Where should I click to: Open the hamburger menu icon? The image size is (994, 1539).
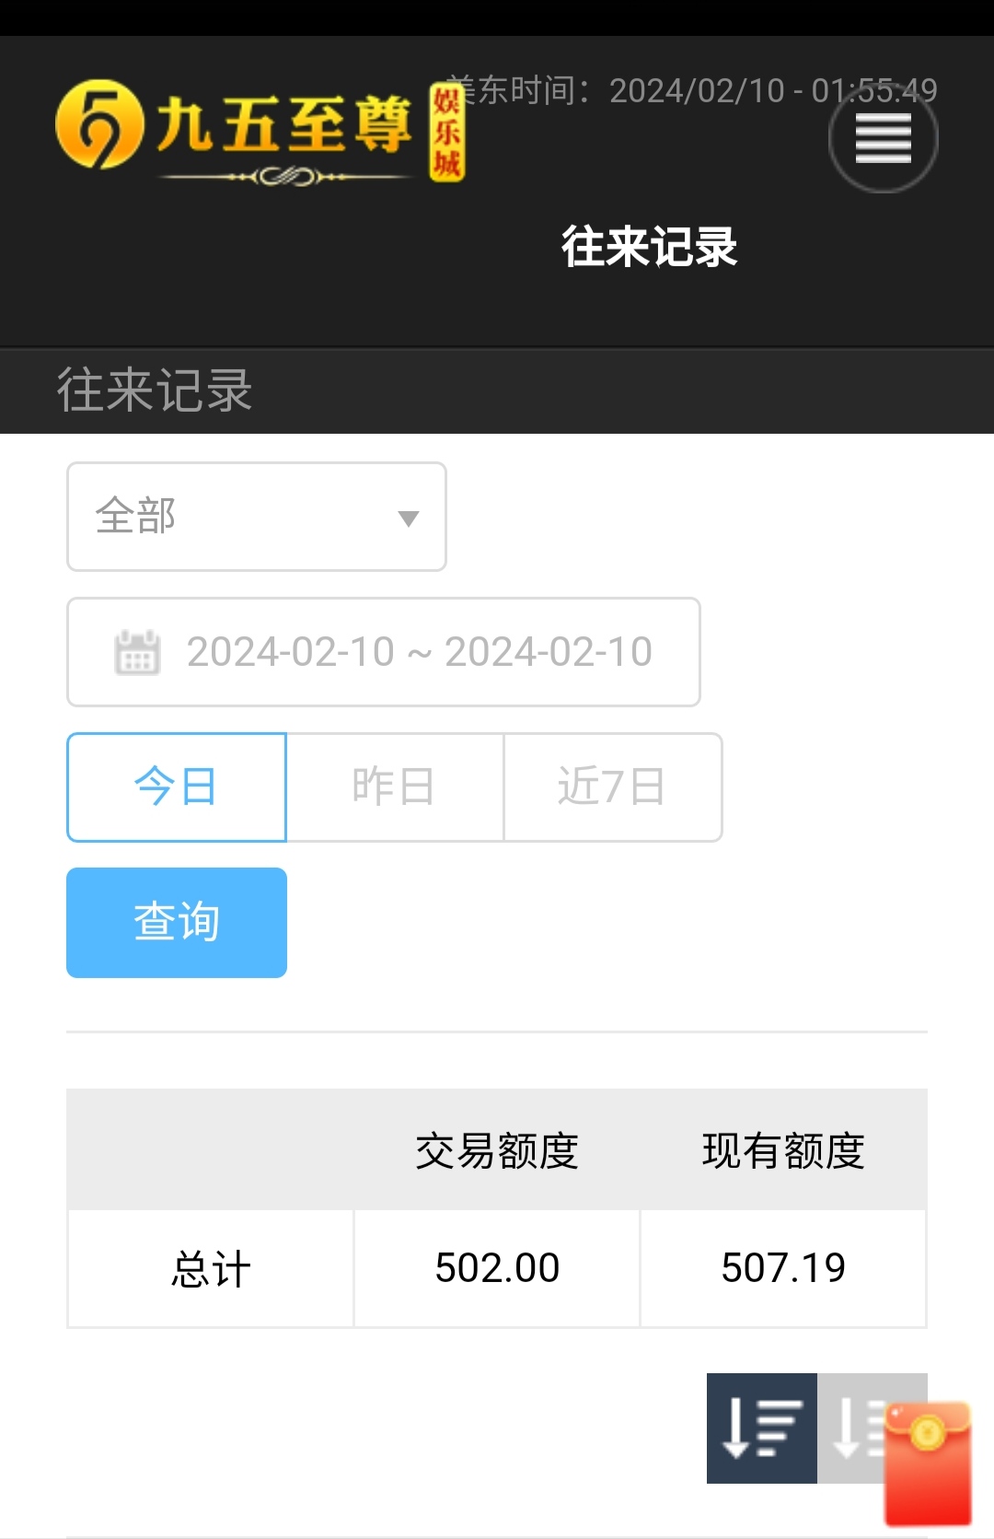click(x=884, y=138)
